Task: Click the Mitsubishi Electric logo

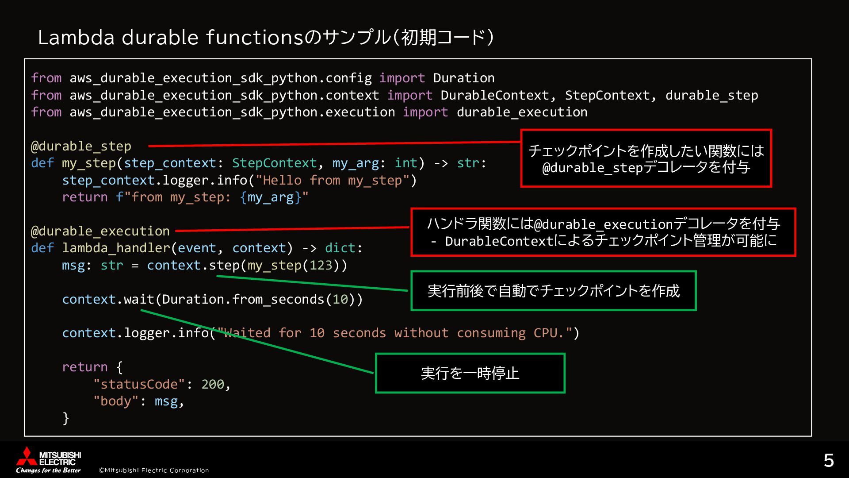Action: tap(49, 460)
